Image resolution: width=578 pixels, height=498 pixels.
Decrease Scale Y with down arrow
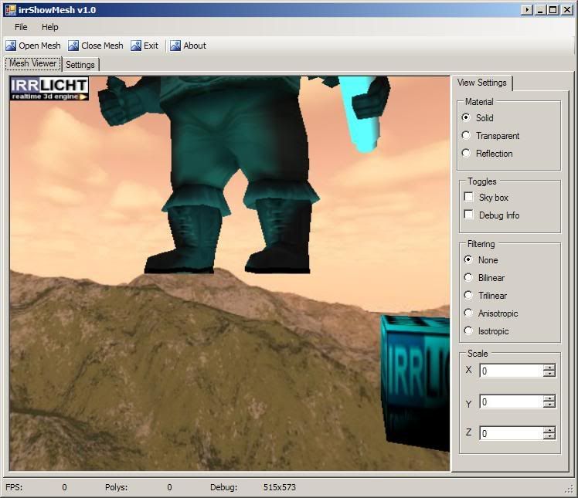point(549,405)
